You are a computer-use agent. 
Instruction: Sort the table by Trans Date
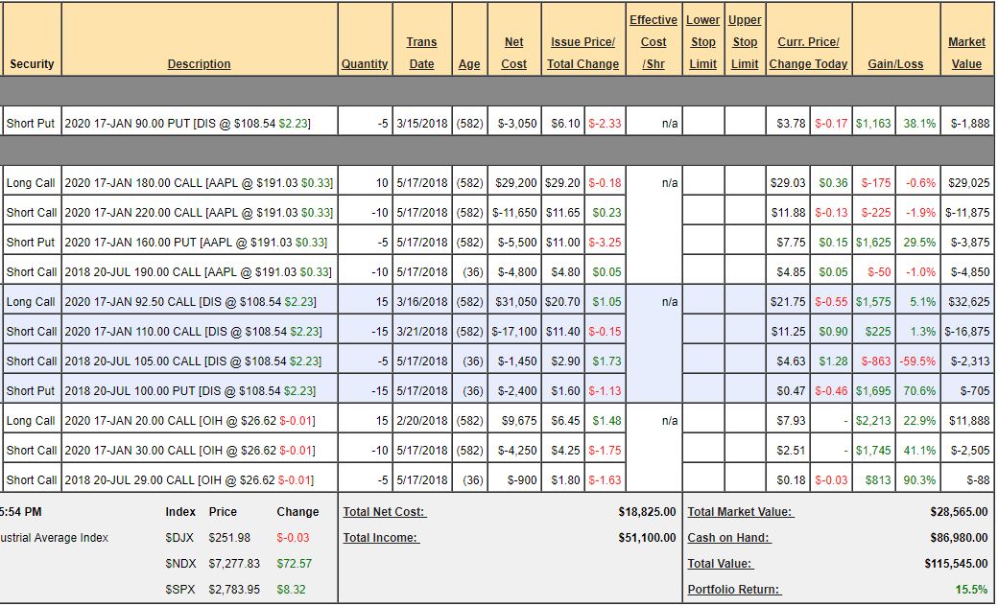(421, 53)
